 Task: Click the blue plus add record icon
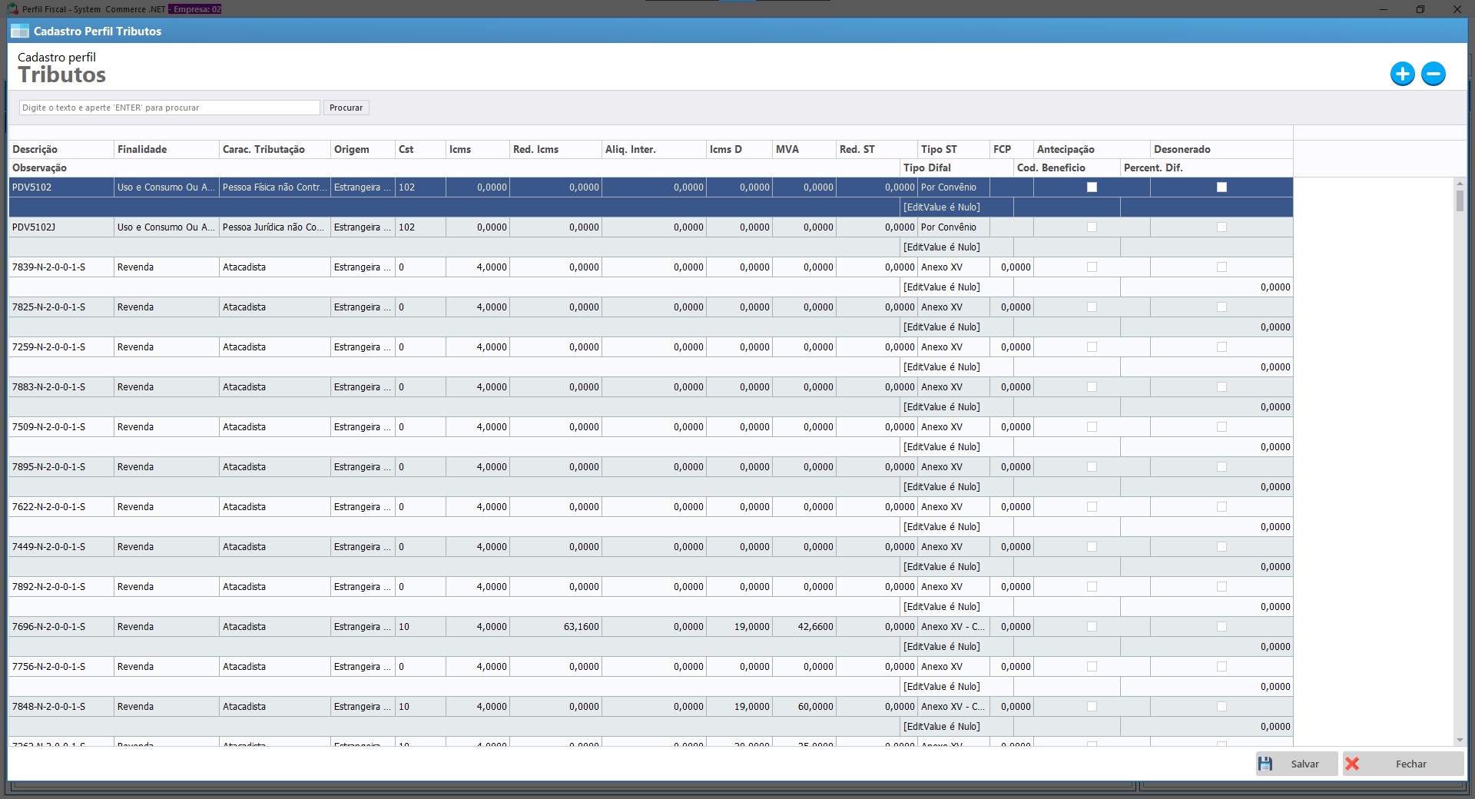pos(1402,74)
